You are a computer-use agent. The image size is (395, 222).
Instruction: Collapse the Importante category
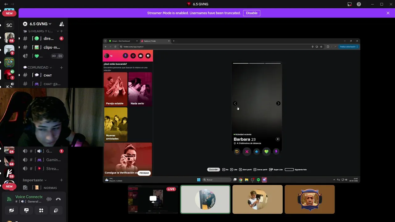(x=35, y=180)
